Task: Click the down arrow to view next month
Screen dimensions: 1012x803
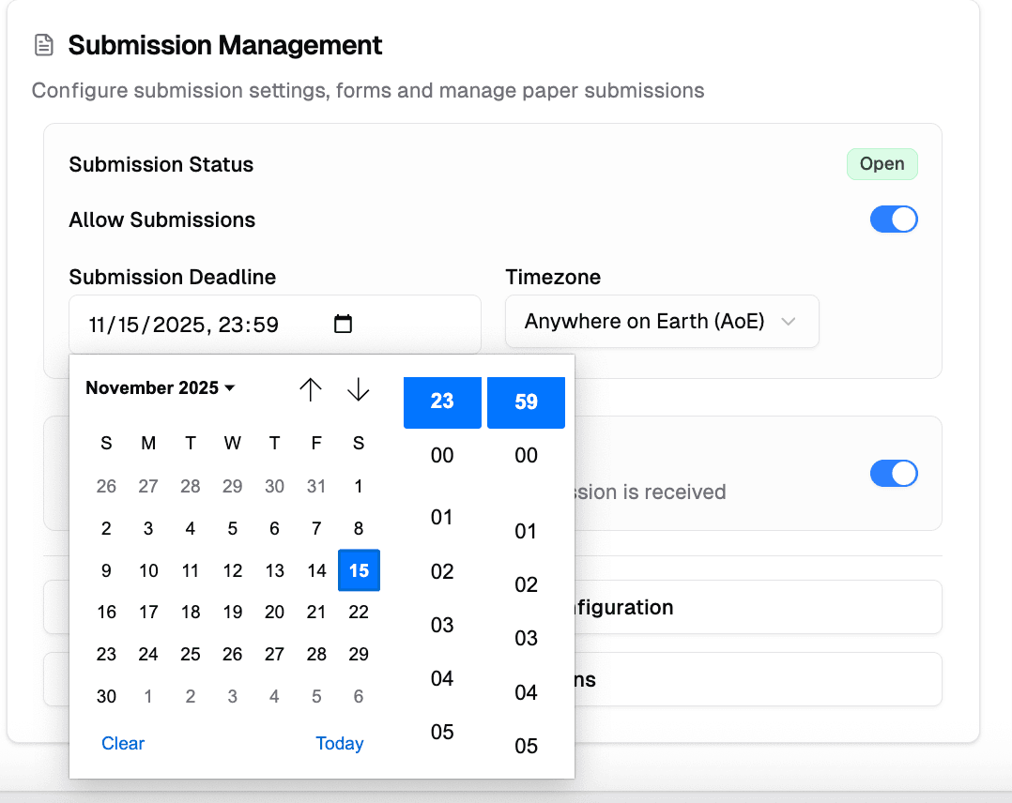Action: pos(358,388)
